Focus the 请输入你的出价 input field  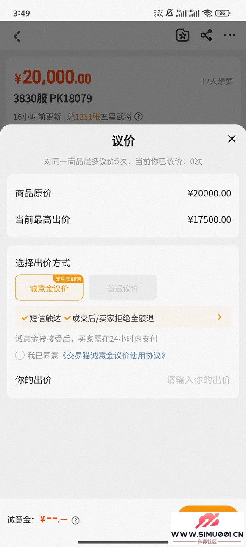(x=198, y=380)
